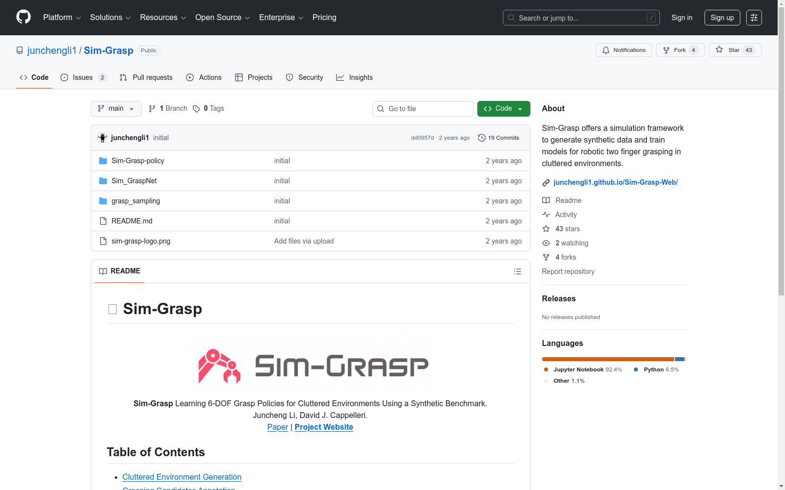The height and width of the screenshot is (490, 785).
Task: Select the README tab heading
Action: click(x=120, y=271)
